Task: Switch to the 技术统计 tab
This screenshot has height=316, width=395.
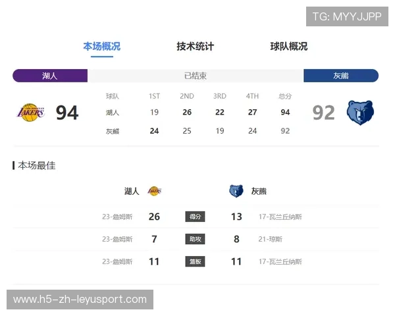Action: pyautogui.click(x=196, y=46)
